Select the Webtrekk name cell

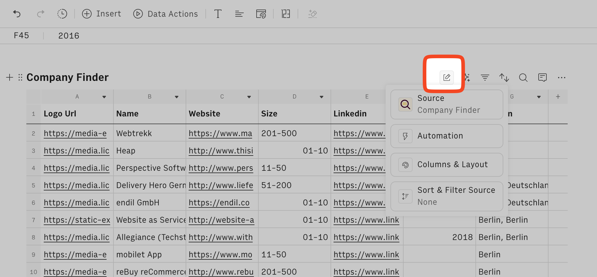150,133
